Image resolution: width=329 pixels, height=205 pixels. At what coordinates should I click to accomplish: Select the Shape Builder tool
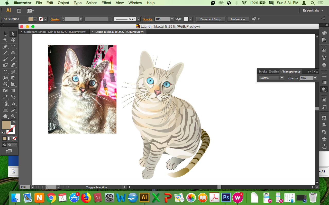5,84
